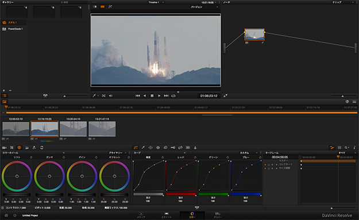359x220 pixels.
Task: Adjust the Lift master wheel slider
Action: 17,195
